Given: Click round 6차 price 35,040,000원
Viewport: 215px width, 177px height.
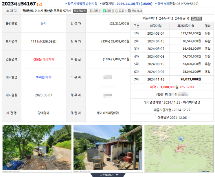Looking at the screenshot, I should [192, 72].
